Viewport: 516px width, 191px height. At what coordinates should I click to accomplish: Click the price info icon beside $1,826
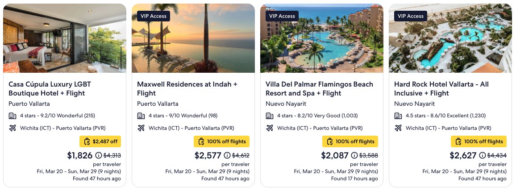[98, 155]
